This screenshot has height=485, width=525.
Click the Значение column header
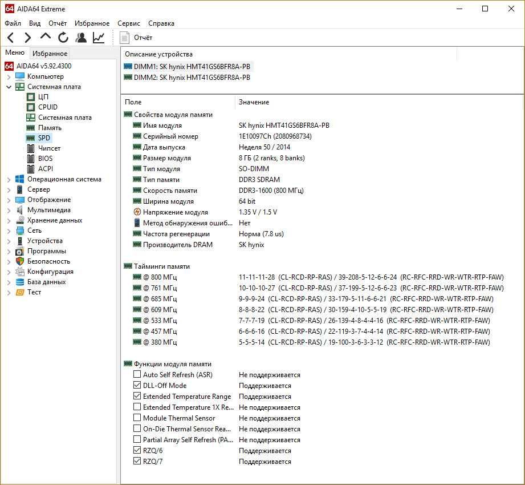click(254, 102)
